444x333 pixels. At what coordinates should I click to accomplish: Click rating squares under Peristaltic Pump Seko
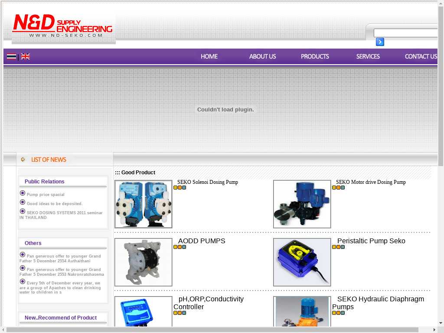pos(338,247)
